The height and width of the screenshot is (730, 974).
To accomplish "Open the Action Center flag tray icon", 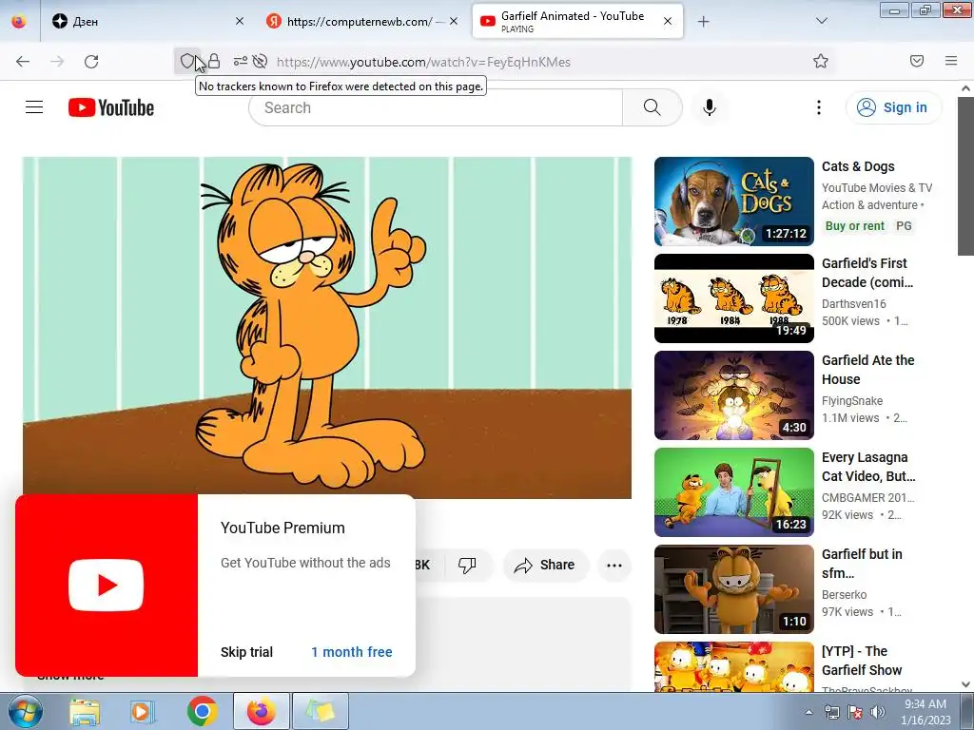I will coord(855,712).
